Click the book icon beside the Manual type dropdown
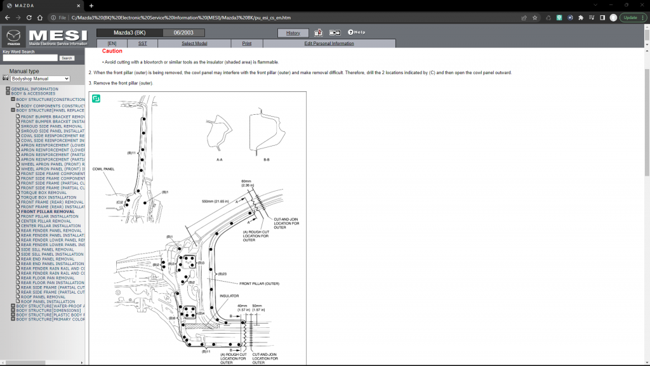Viewport: 650px width, 366px height. coord(6,77)
